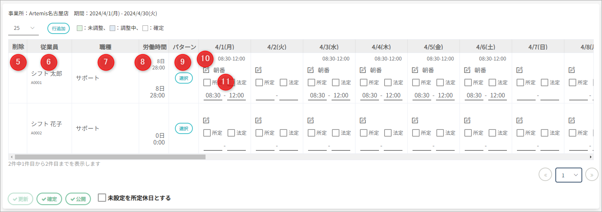Click the 行追加 button
The width and height of the screenshot is (602, 212).
(x=59, y=28)
